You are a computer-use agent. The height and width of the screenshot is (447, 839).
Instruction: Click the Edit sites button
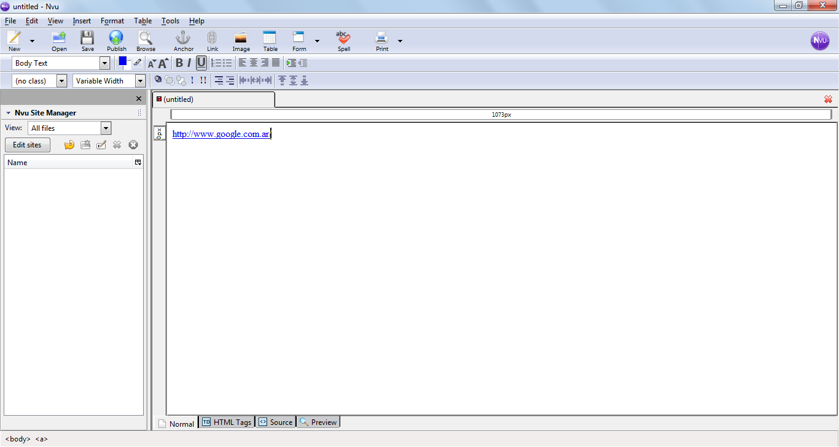pyautogui.click(x=28, y=145)
